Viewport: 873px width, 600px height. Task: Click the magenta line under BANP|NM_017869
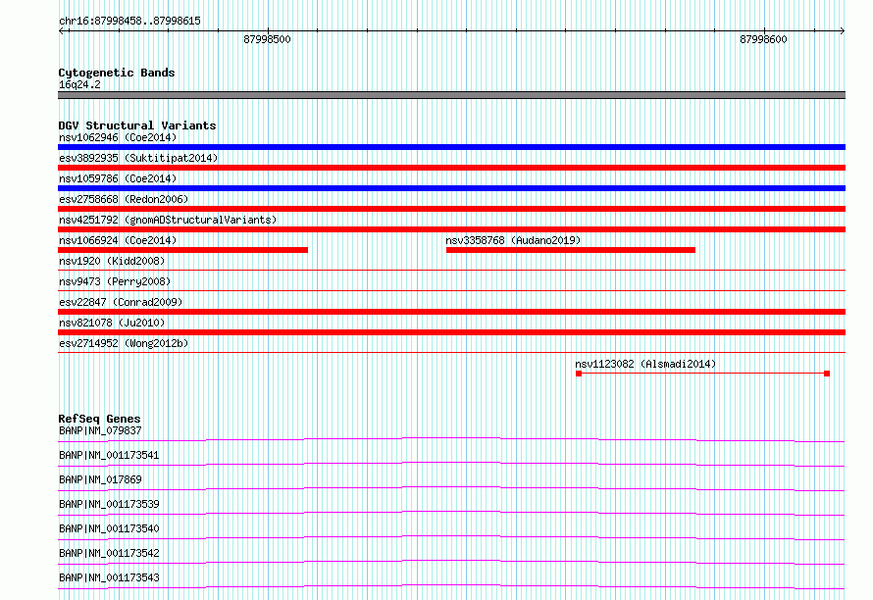click(451, 488)
